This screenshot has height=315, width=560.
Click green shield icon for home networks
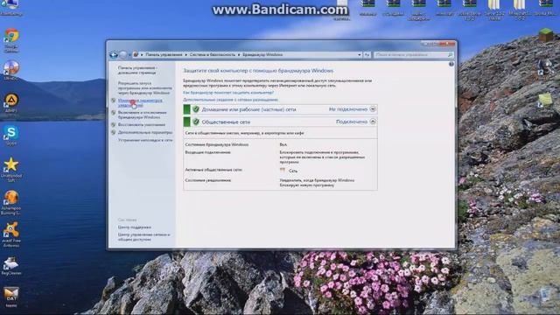point(196,109)
